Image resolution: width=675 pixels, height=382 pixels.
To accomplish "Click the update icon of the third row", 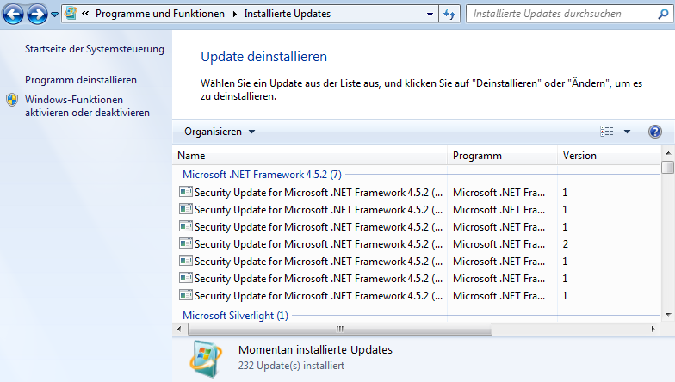I will click(x=186, y=226).
